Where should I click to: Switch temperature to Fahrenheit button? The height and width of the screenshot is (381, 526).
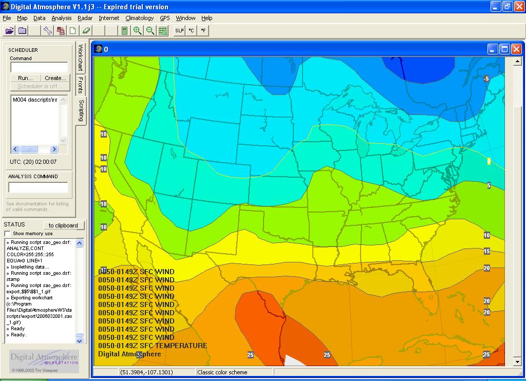pos(203,30)
